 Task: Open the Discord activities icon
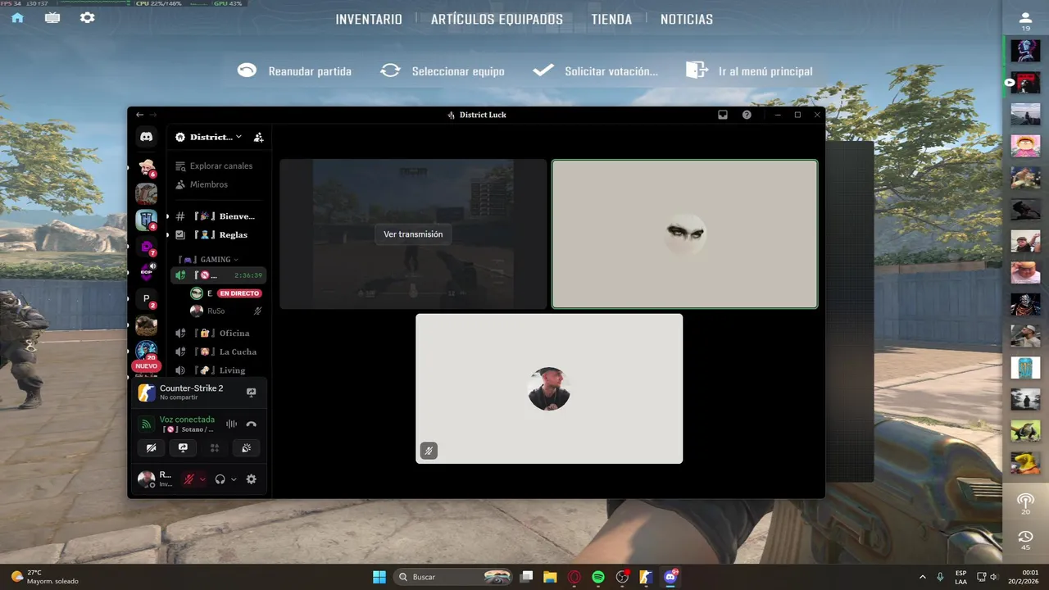pyautogui.click(x=215, y=448)
